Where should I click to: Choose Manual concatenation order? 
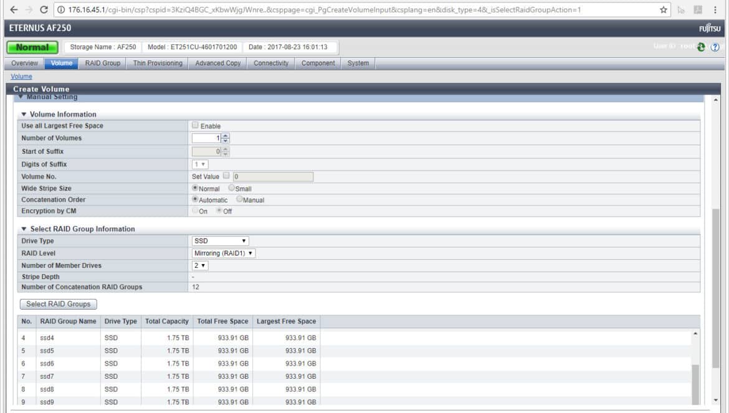(x=239, y=199)
